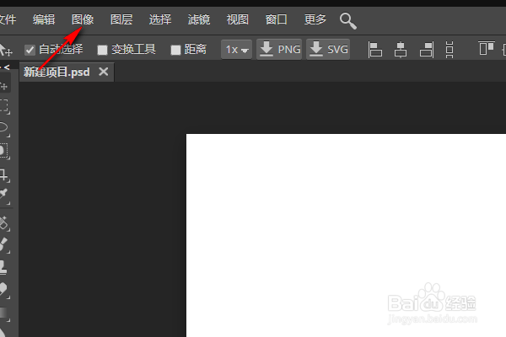
Task: Open the 更多 menu
Action: [315, 19]
